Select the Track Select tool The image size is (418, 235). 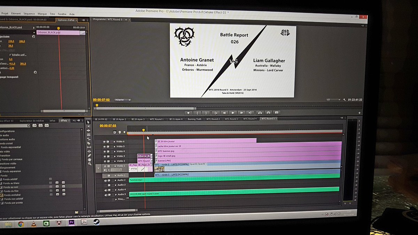tap(88, 126)
